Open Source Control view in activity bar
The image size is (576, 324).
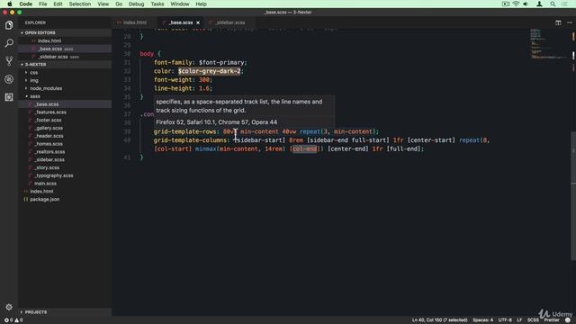tap(9, 61)
